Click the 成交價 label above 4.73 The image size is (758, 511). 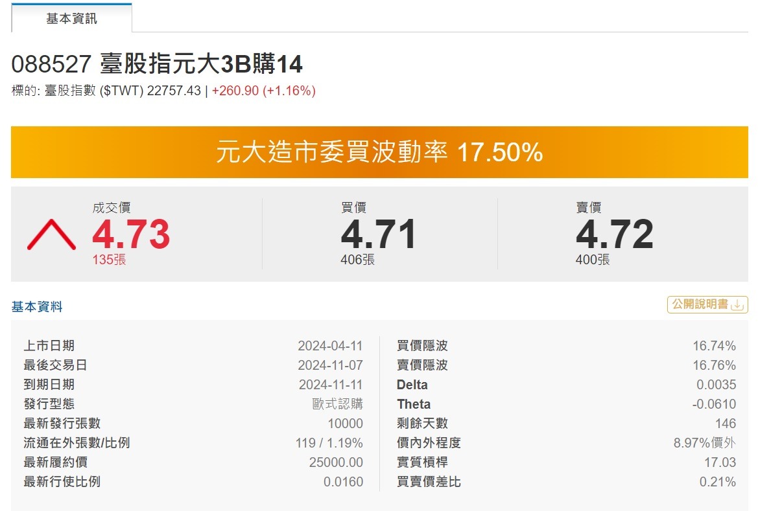[111, 208]
